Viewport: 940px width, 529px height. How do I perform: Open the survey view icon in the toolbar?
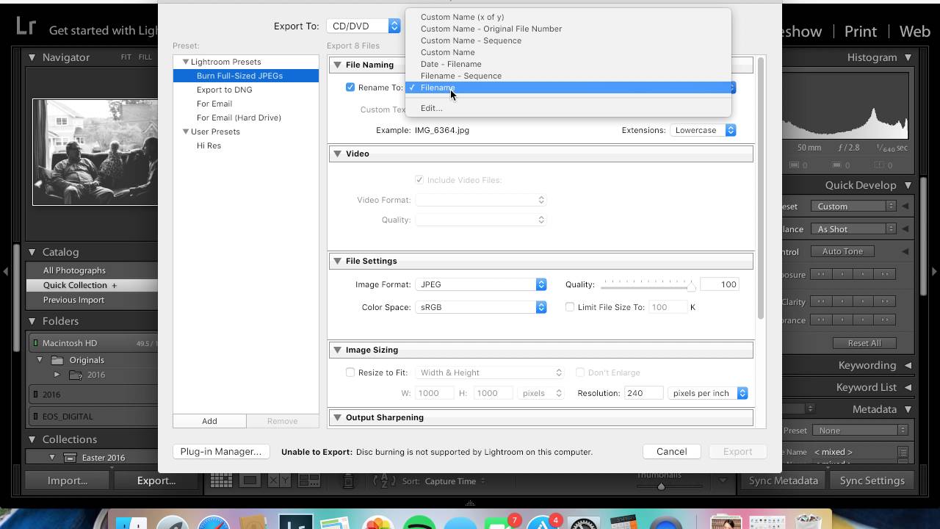click(308, 481)
